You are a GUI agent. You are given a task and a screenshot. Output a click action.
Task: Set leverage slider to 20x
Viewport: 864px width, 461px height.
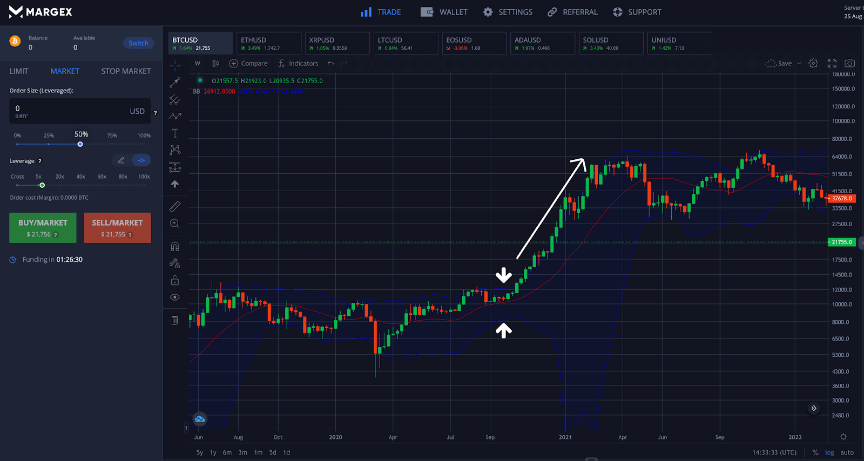(x=59, y=185)
